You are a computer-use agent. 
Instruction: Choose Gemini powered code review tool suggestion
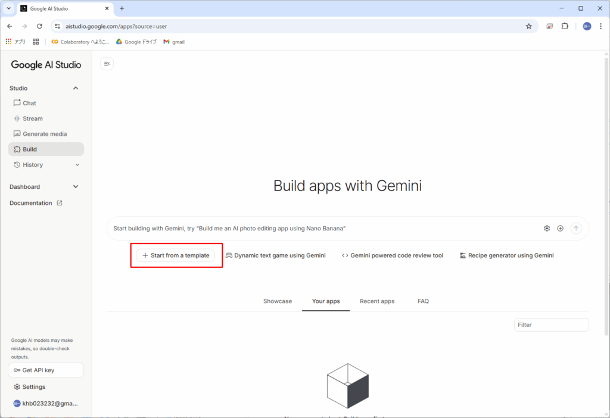point(393,255)
